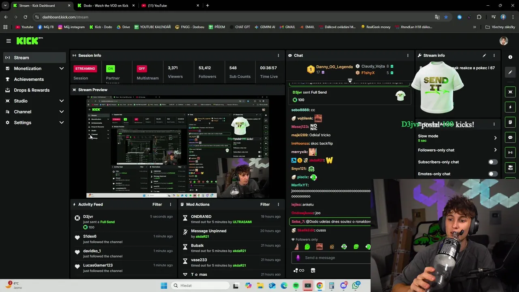Edit stream info with pencil icon
Image resolution: width=519 pixels, height=292 pixels.
(x=484, y=56)
